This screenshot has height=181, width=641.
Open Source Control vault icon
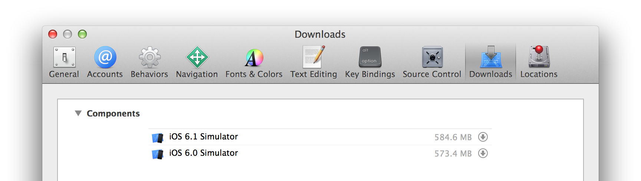tap(432, 57)
